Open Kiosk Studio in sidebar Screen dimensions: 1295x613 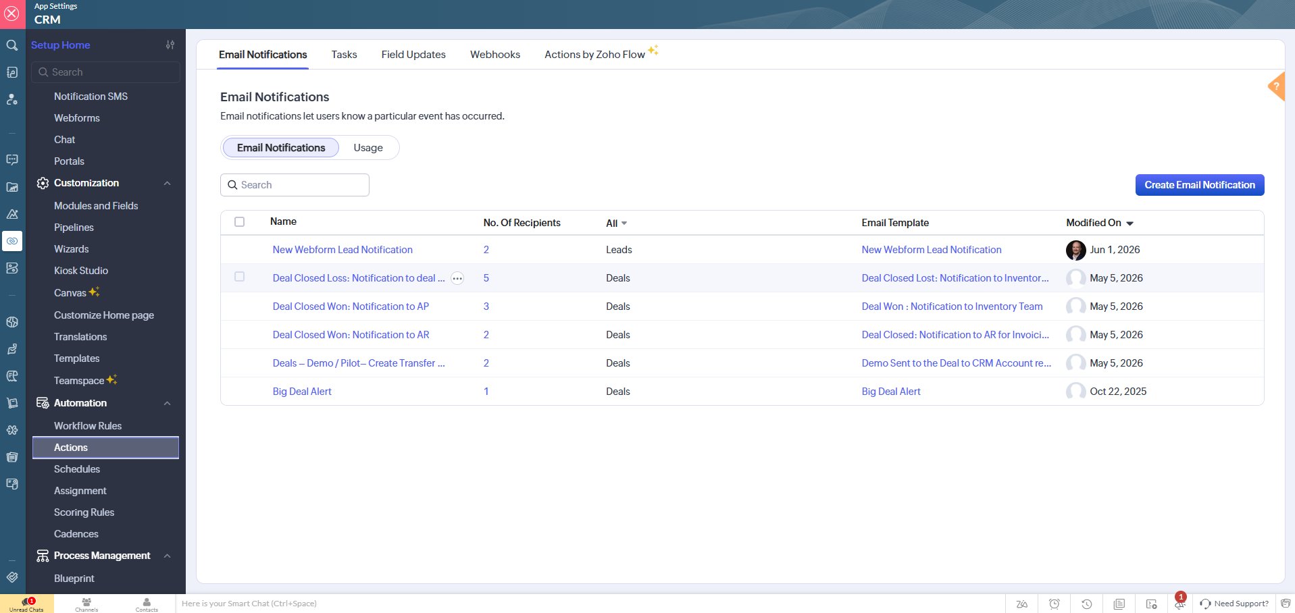tap(81, 271)
